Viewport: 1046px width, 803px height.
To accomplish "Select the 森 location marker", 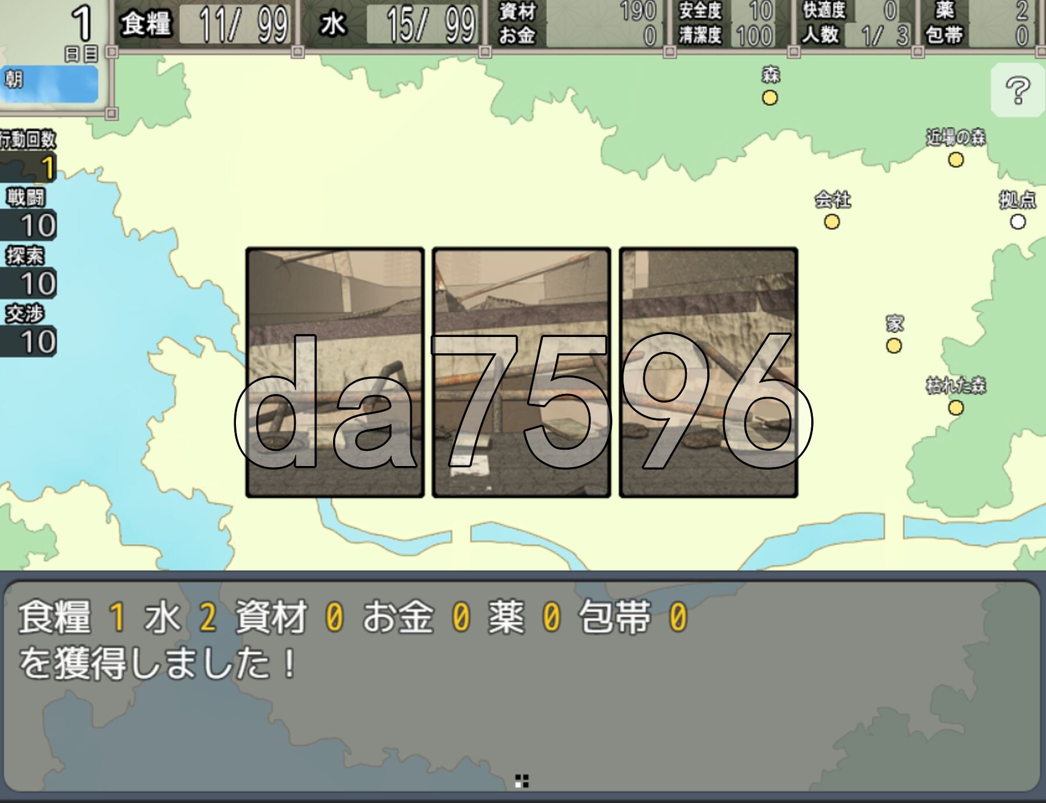I will (x=770, y=98).
